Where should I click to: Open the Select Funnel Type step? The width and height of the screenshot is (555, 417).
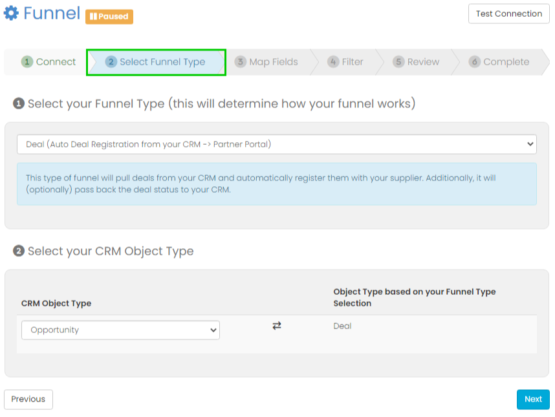[x=156, y=62]
